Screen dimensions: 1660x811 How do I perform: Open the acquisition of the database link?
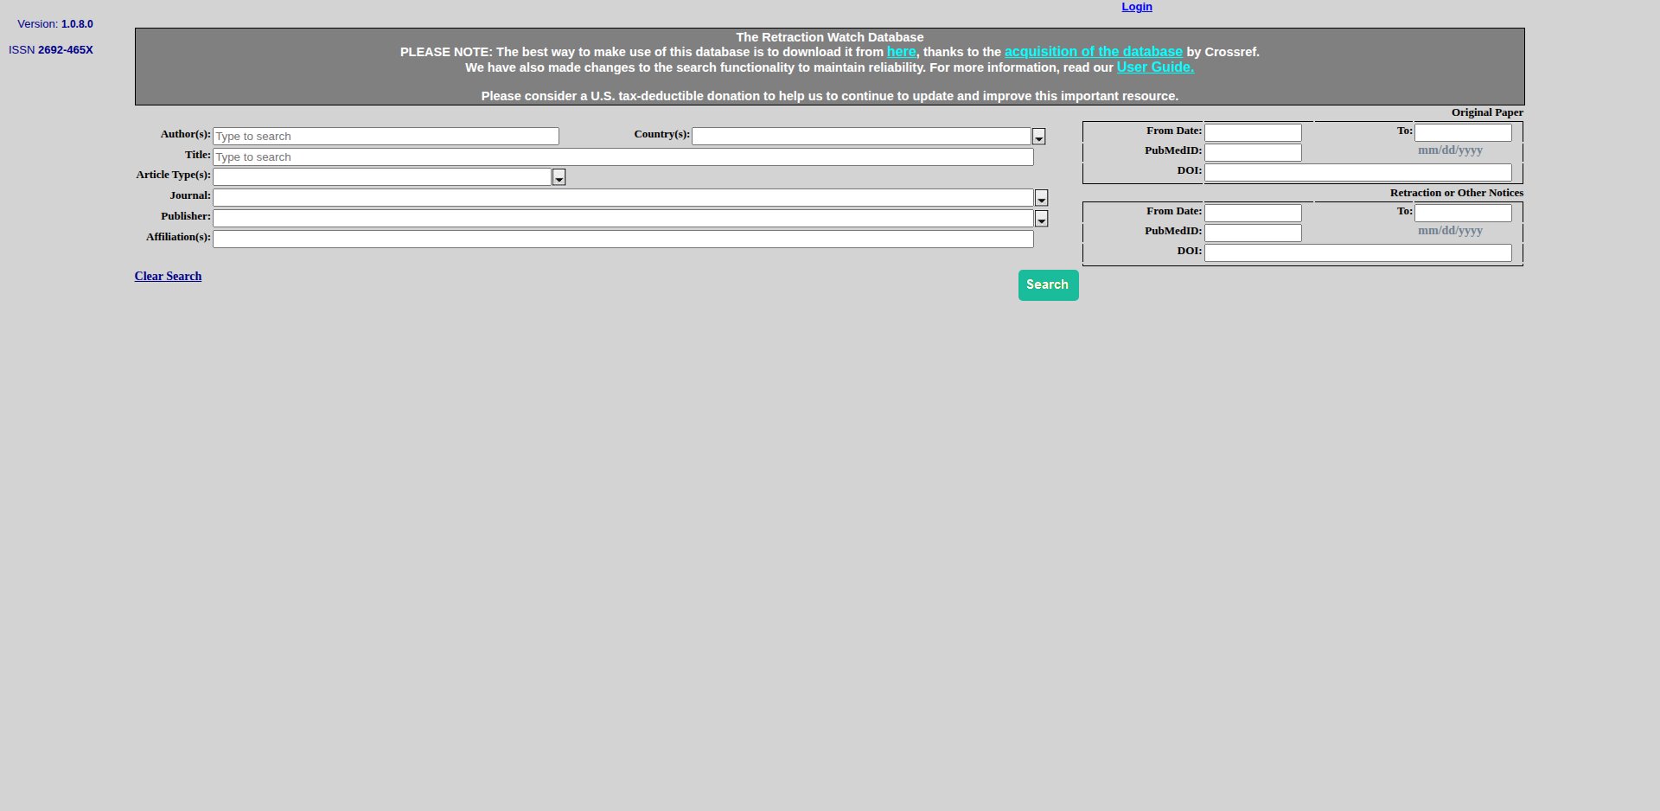(1093, 52)
